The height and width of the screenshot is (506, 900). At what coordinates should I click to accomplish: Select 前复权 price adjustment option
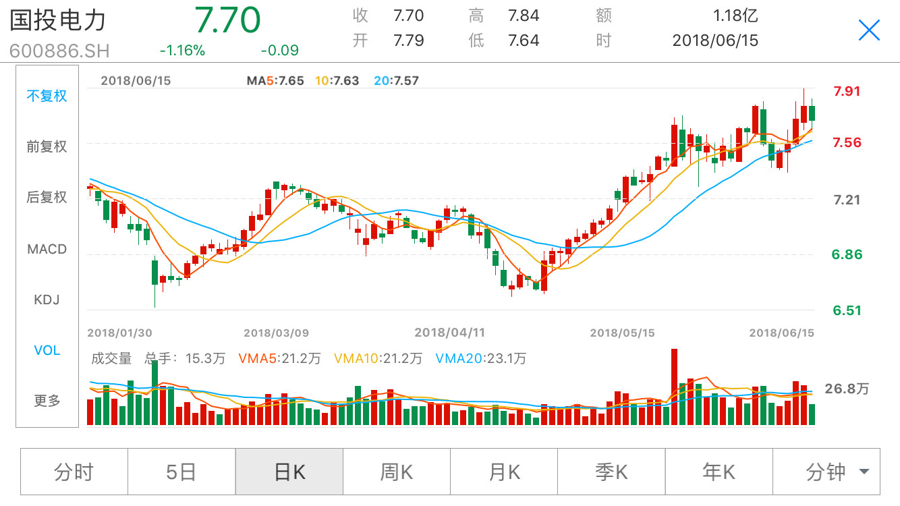[47, 146]
